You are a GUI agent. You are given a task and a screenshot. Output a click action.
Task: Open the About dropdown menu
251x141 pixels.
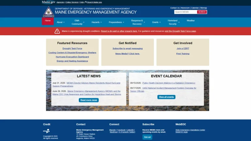click(x=60, y=22)
